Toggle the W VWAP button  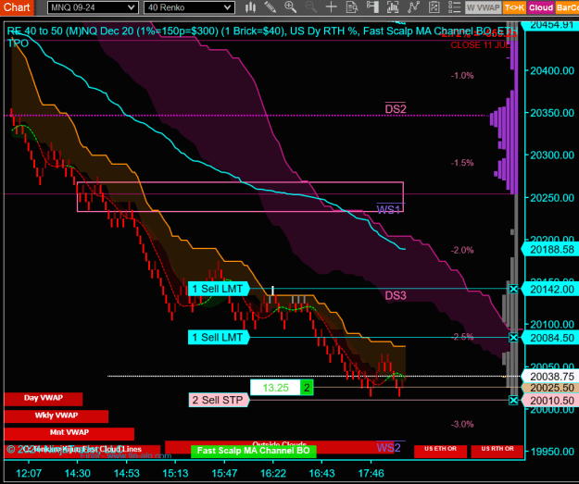click(483, 7)
